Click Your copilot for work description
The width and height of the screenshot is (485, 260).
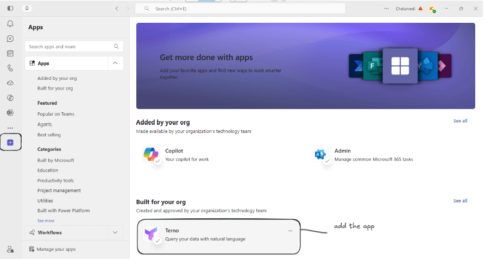[187, 159]
